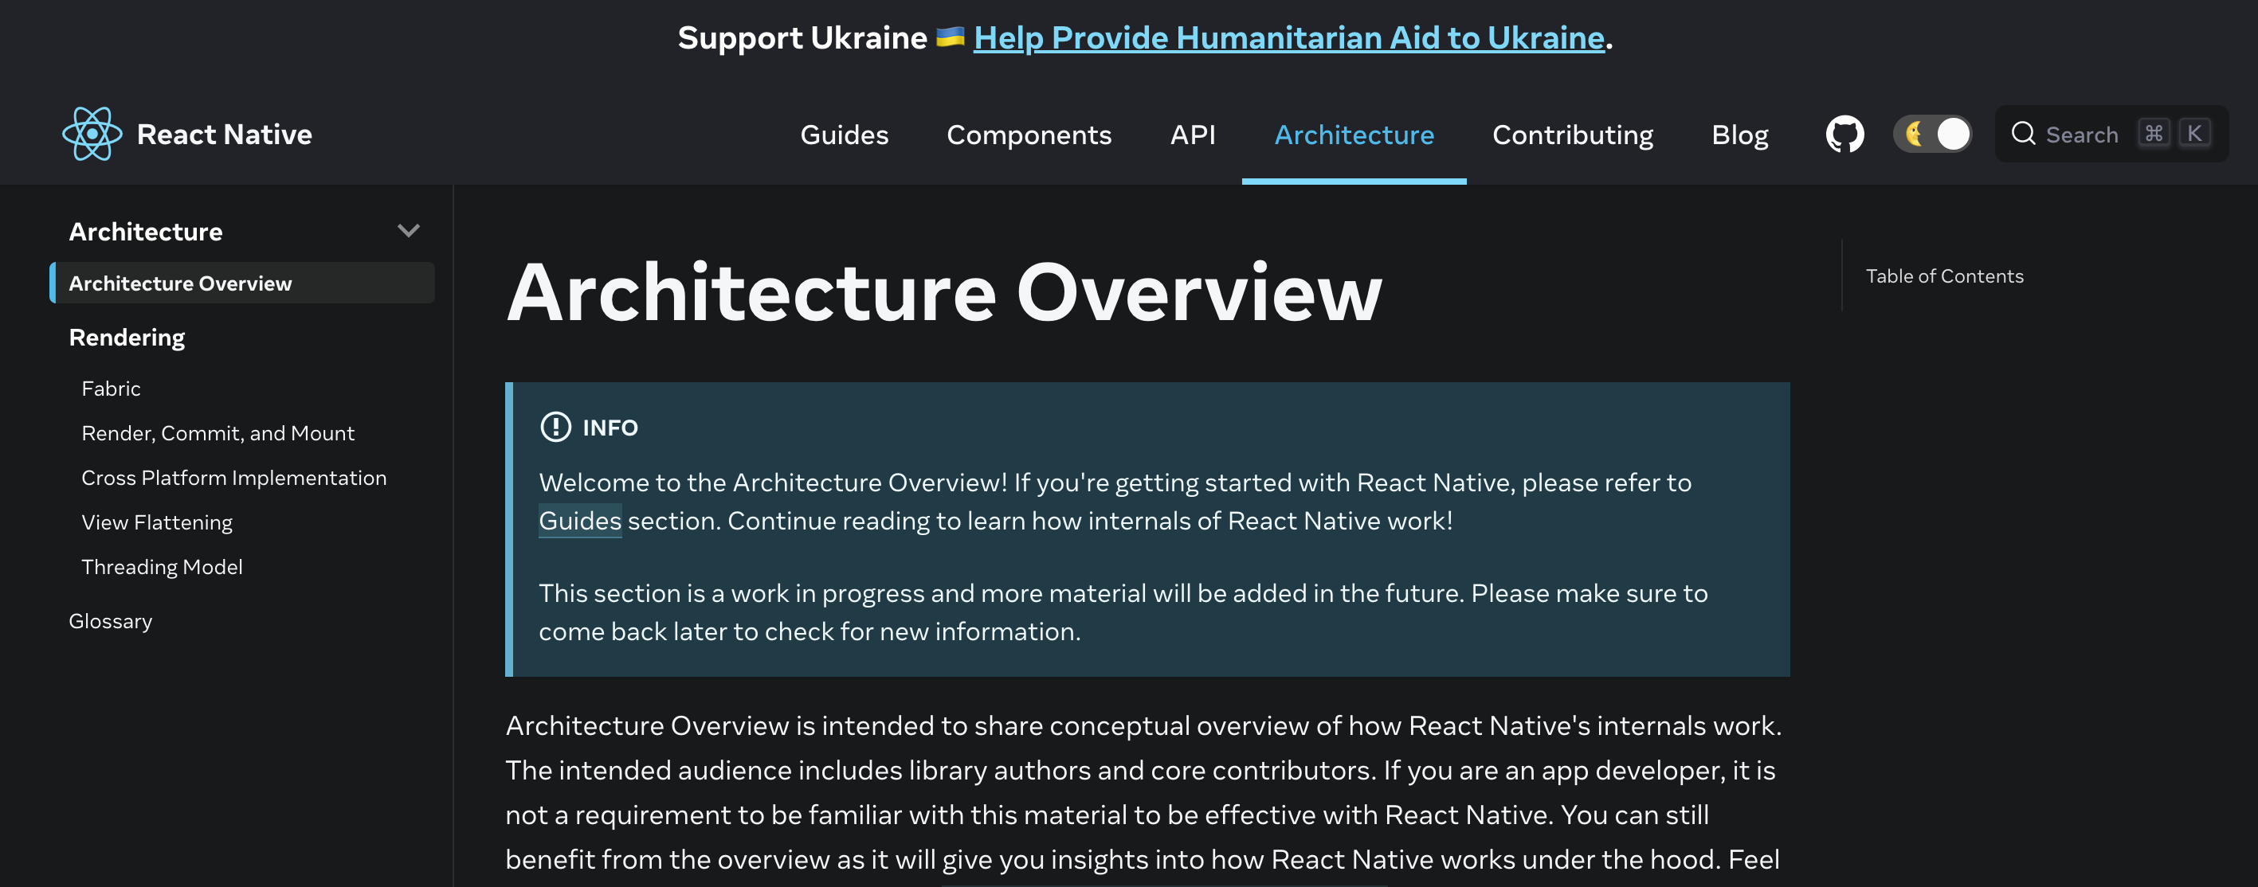Click the INFO exclamation icon
The height and width of the screenshot is (887, 2258).
(x=555, y=428)
